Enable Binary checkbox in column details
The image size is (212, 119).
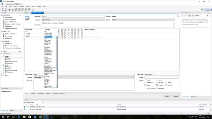[145, 85]
